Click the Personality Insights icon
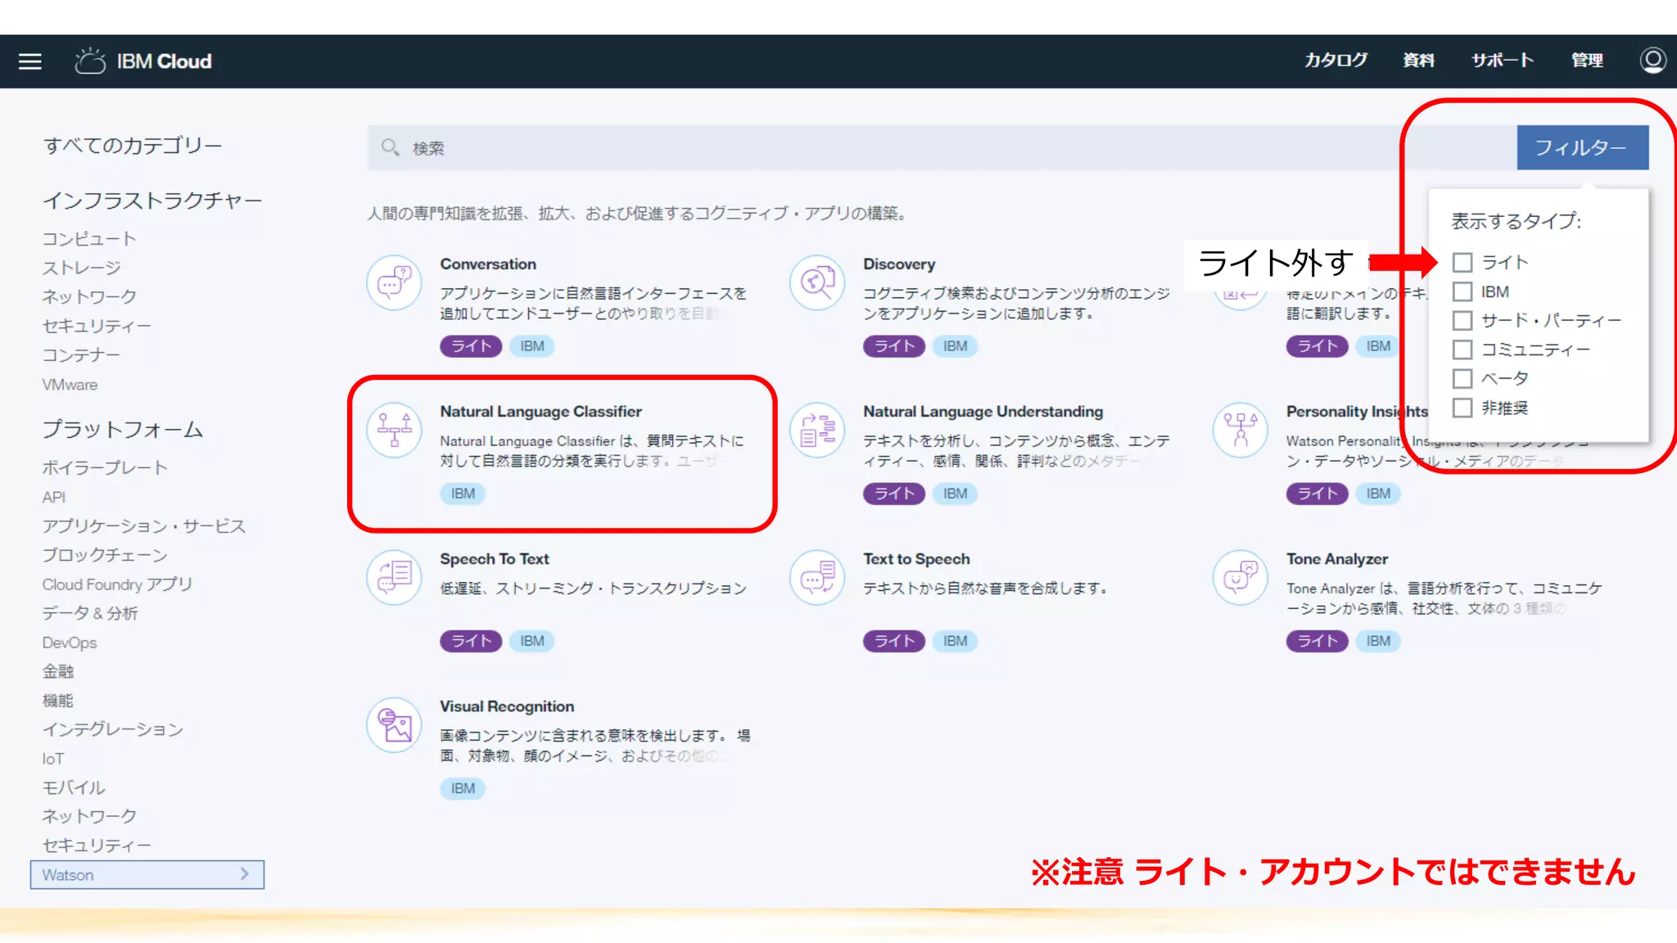This screenshot has height=943, width=1677. tap(1241, 430)
